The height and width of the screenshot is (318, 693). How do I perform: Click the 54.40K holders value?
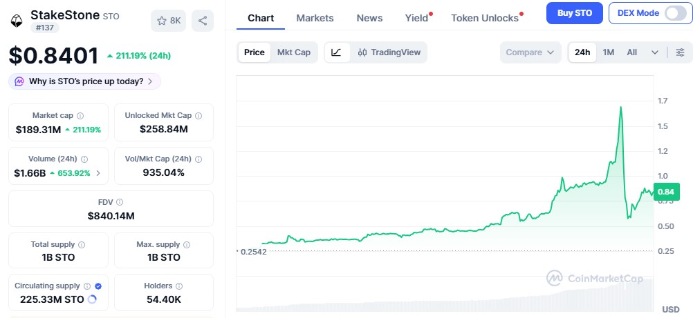[x=164, y=300]
